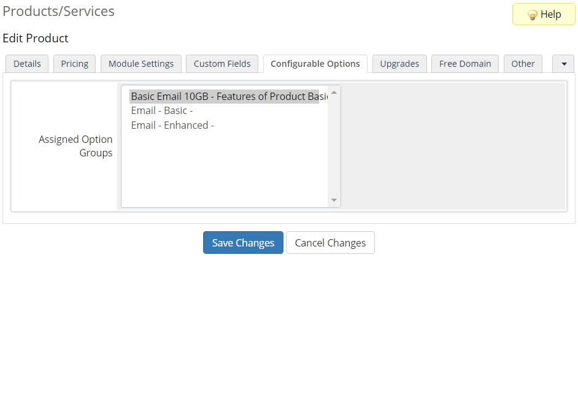Screen dimensions: 578x401
Task: Switch to the Pricing tab
Action: (74, 64)
